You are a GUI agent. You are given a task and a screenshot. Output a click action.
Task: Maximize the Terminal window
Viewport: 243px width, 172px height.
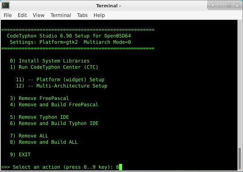click(x=229, y=6)
